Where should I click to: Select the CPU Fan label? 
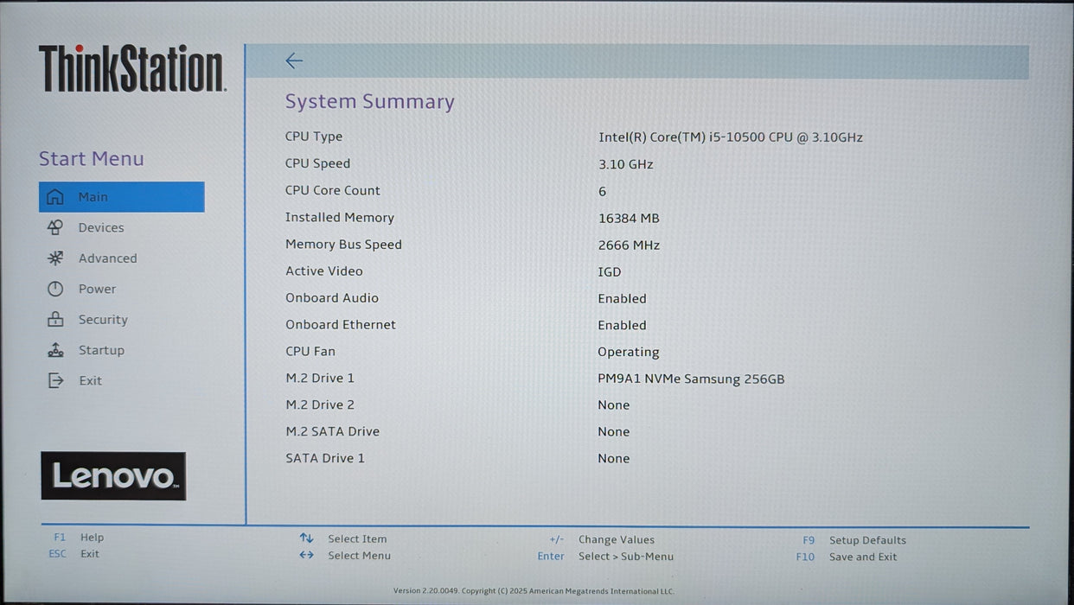coord(310,352)
